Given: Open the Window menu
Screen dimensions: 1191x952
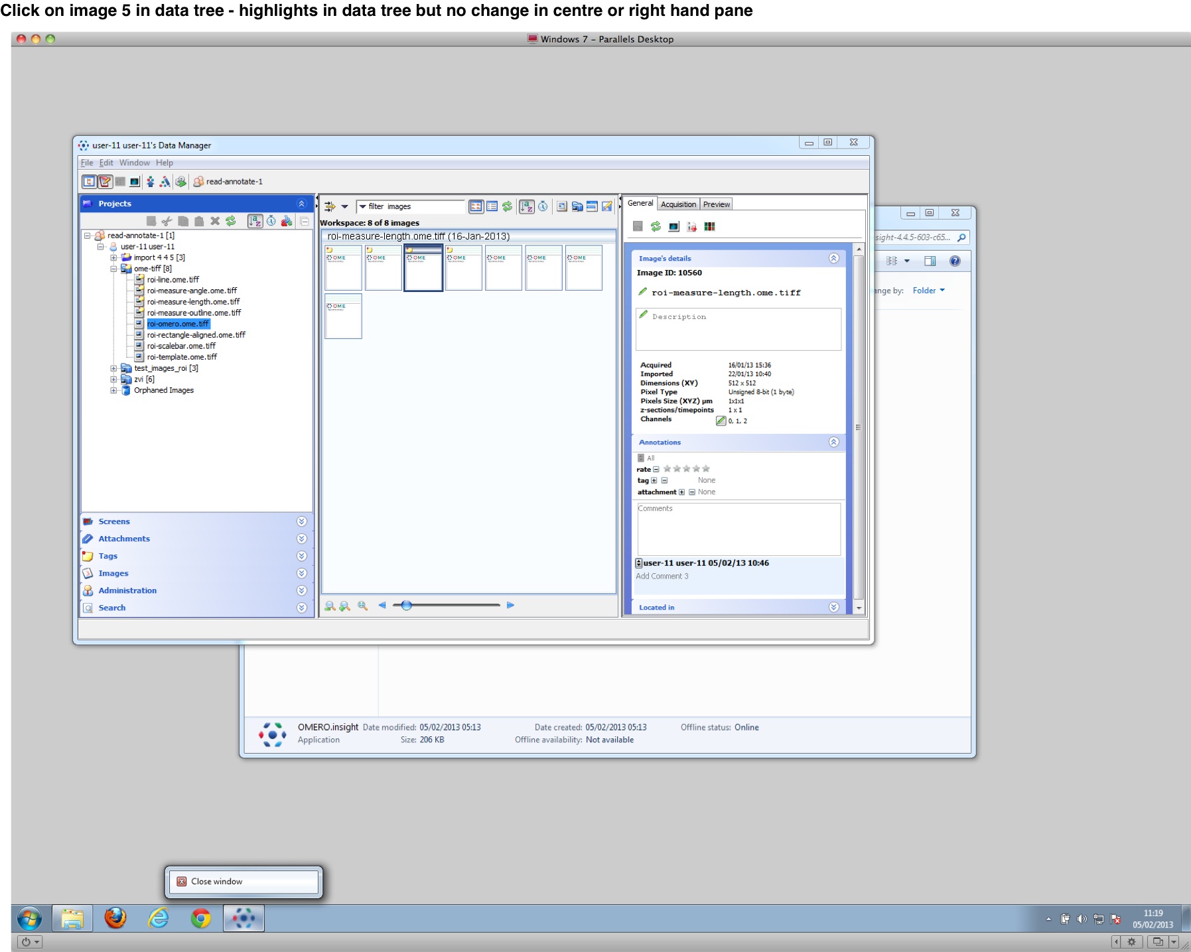Looking at the screenshot, I should pos(134,163).
